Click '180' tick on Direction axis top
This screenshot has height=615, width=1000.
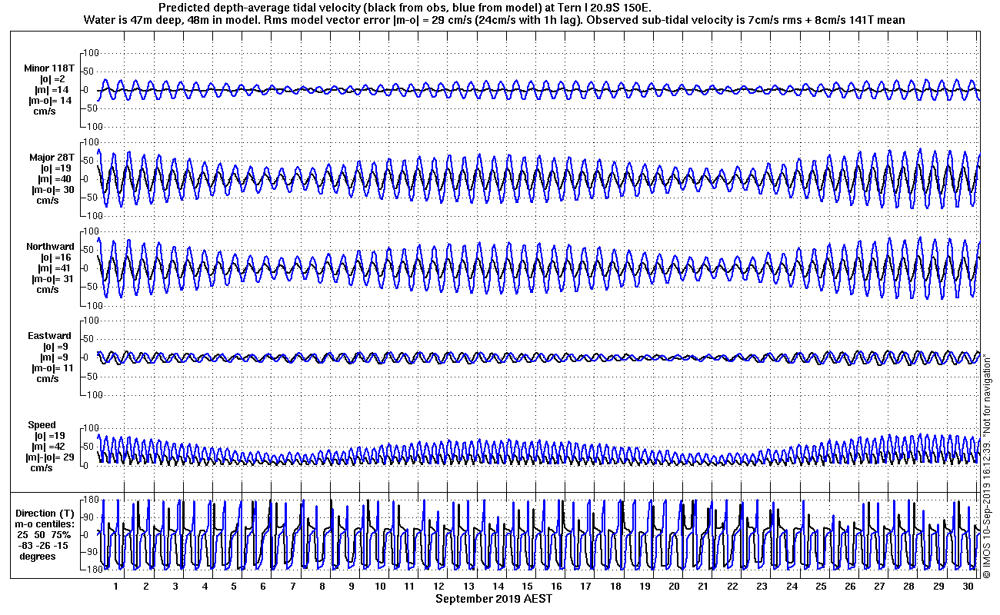click(x=89, y=500)
